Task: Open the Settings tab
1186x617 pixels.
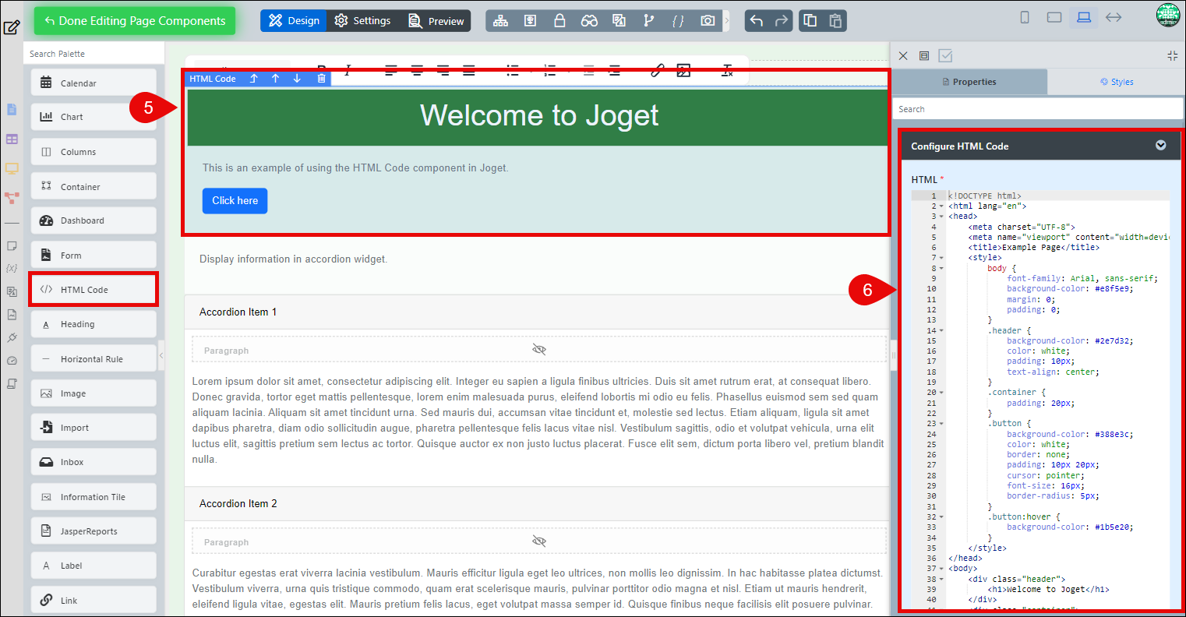Action: click(x=362, y=21)
